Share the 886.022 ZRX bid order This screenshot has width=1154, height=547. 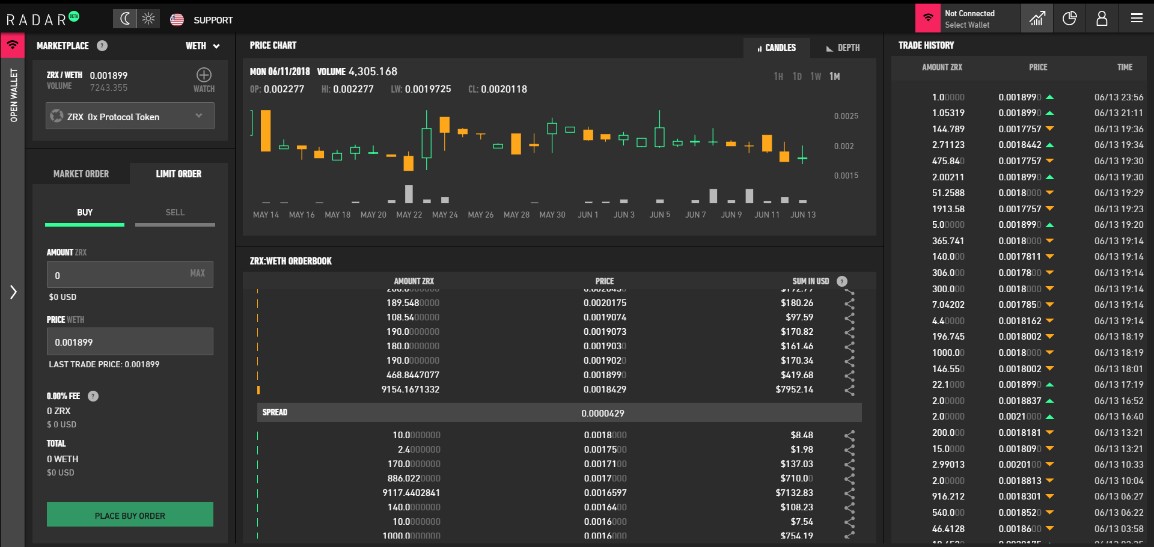[x=849, y=478]
